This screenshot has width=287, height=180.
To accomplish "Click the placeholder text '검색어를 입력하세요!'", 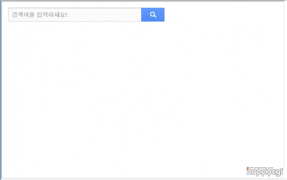I will coord(39,14).
